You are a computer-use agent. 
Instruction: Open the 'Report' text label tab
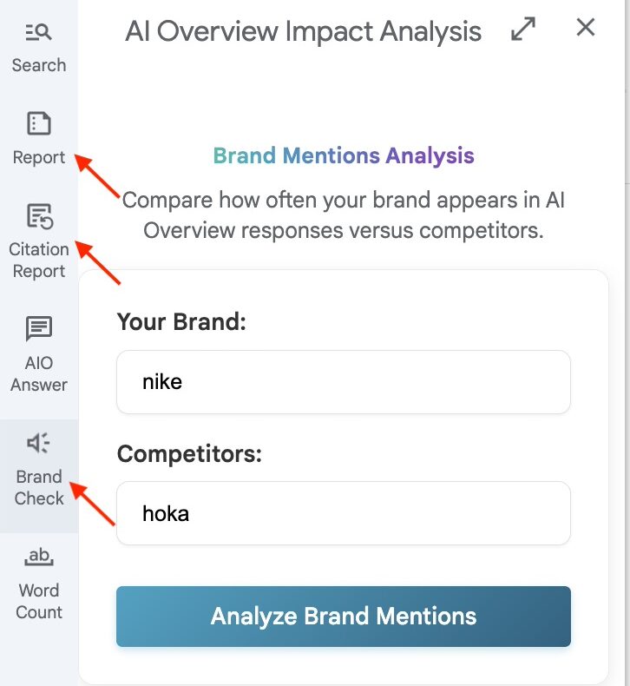click(x=39, y=157)
